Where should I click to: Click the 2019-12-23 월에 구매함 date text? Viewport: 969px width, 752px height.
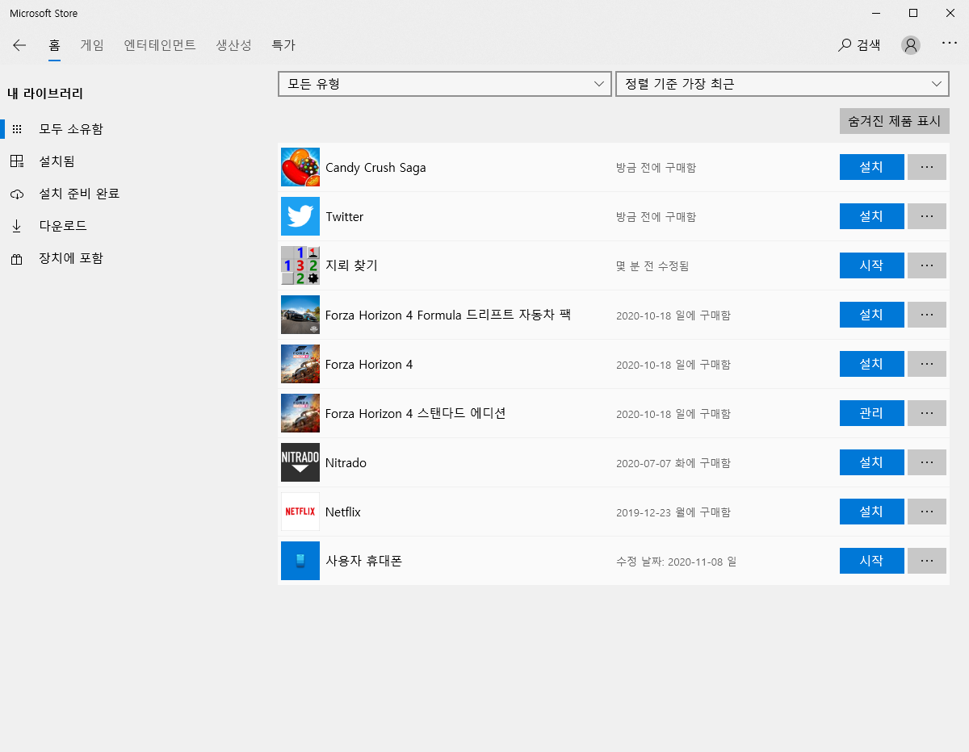point(673,512)
